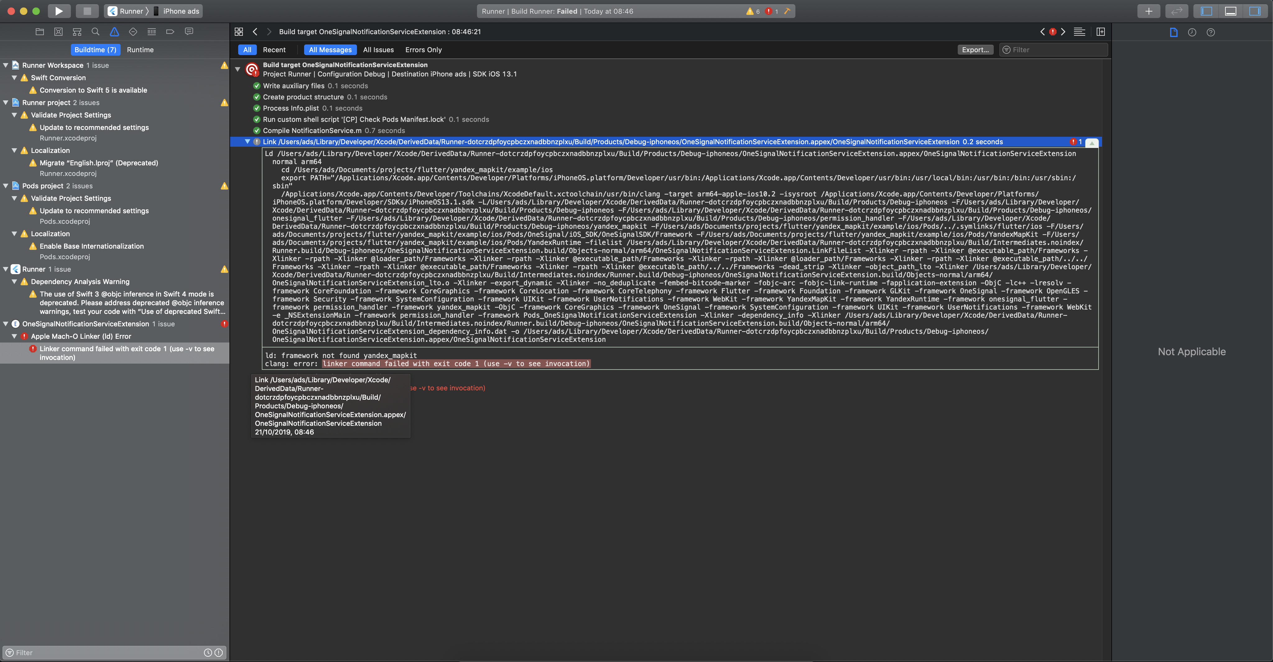Toggle recent issues clock filter at bottom

pos(208,653)
